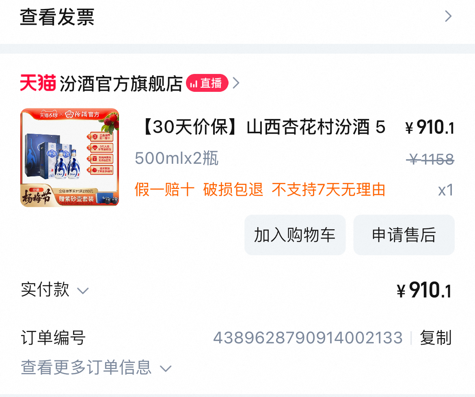The image size is (475, 397).
Task: Tap the chevron beside 查看发票
Action: click(448, 16)
